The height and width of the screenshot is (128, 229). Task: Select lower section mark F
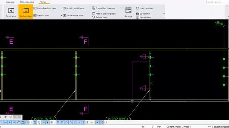[x=84, y=110]
